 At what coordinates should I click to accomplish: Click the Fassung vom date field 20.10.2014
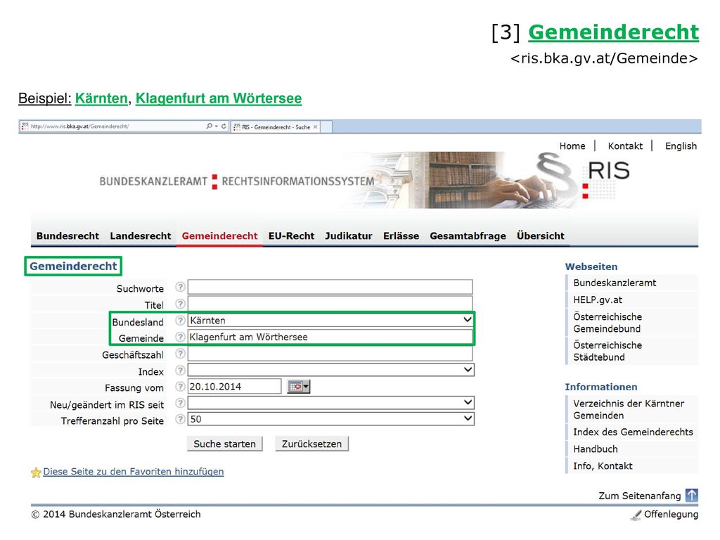pyautogui.click(x=234, y=387)
